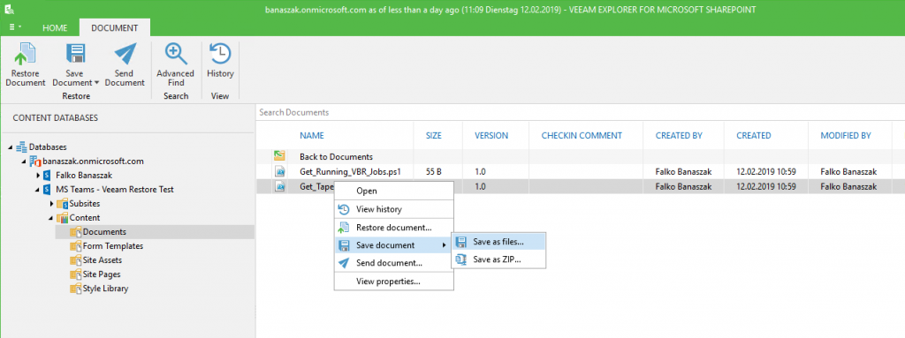Screen dimensions: 905x338
Task: Click Restore document icon in context menu
Action: (344, 228)
